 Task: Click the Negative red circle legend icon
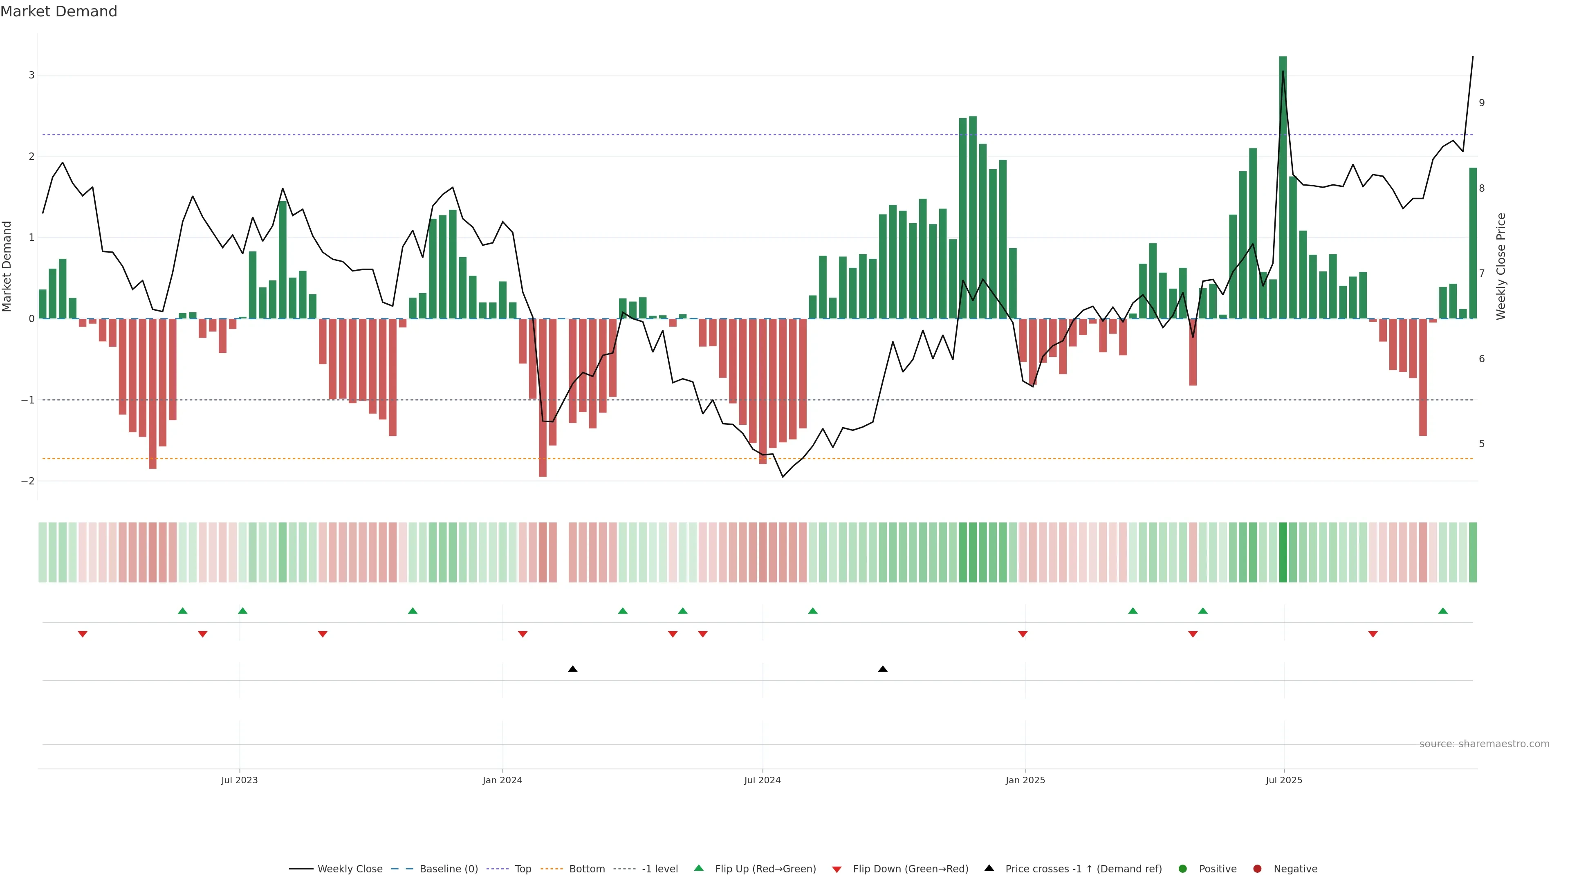tap(1257, 869)
